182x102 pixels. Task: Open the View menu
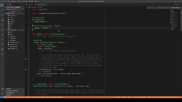pos(19,1)
